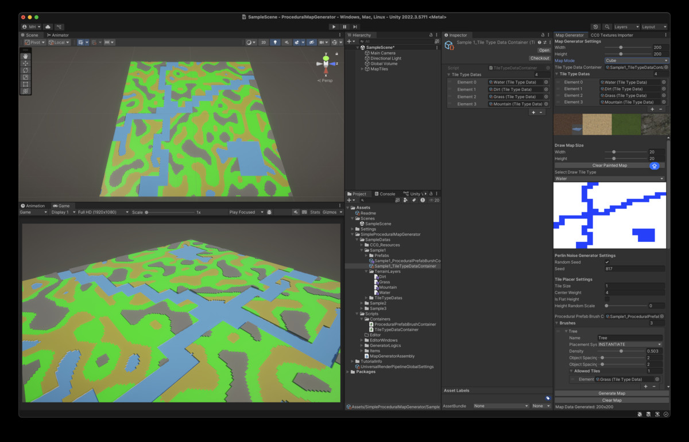This screenshot has height=442, width=689.
Task: Select the Move tool in Scene toolbar
Action: tap(25, 63)
